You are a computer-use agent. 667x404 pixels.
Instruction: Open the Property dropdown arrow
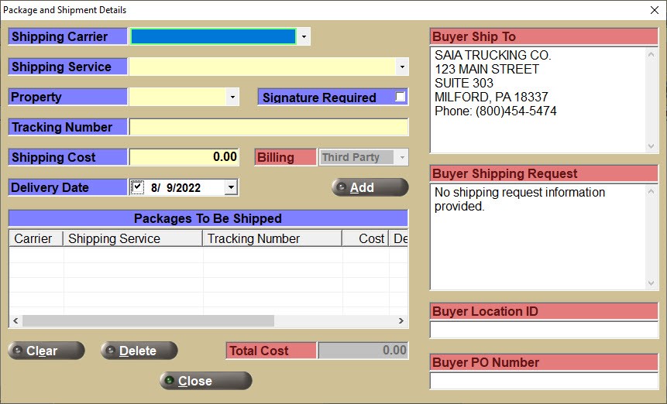(x=232, y=98)
